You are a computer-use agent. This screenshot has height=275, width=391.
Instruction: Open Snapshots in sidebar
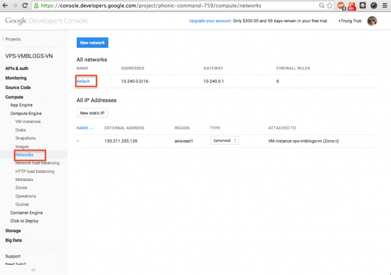coord(25,138)
